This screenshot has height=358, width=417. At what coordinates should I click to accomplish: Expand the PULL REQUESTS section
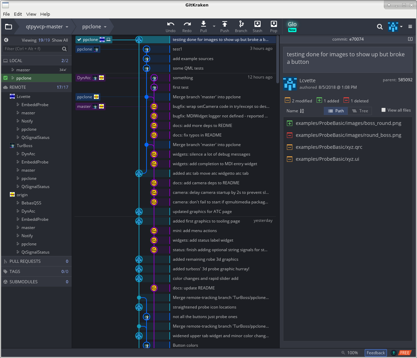tap(36, 261)
